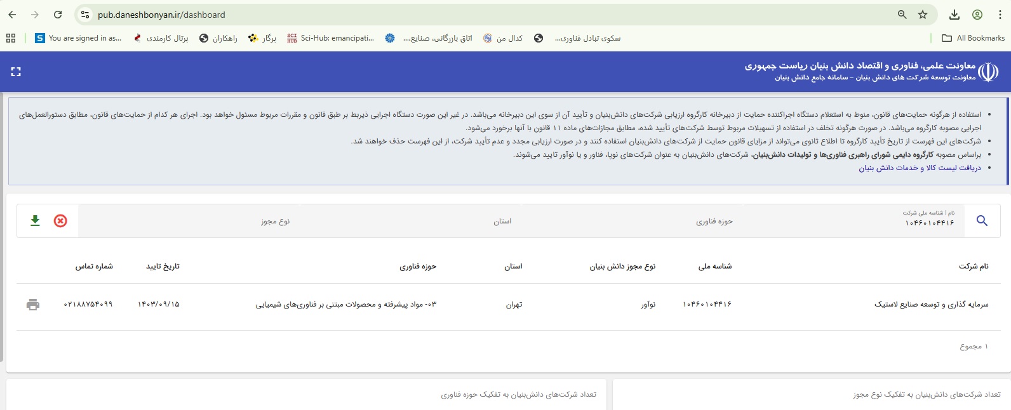Open the All Bookmarks folder
The width and height of the screenshot is (1011, 410).
coord(973,38)
